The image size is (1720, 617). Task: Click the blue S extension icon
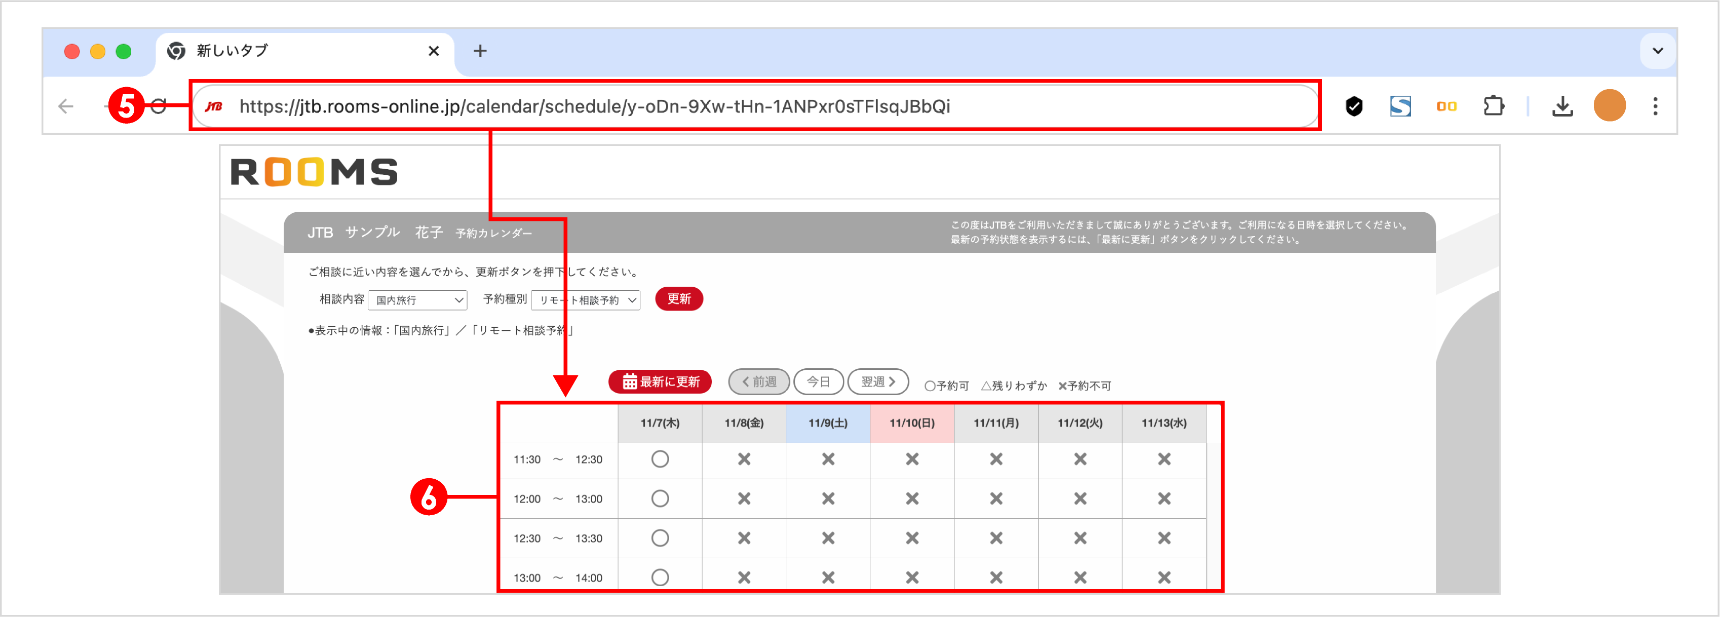[x=1400, y=105]
